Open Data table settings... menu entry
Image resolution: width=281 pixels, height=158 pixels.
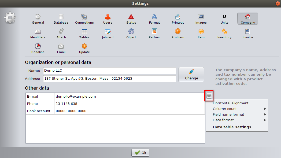coord(234,127)
